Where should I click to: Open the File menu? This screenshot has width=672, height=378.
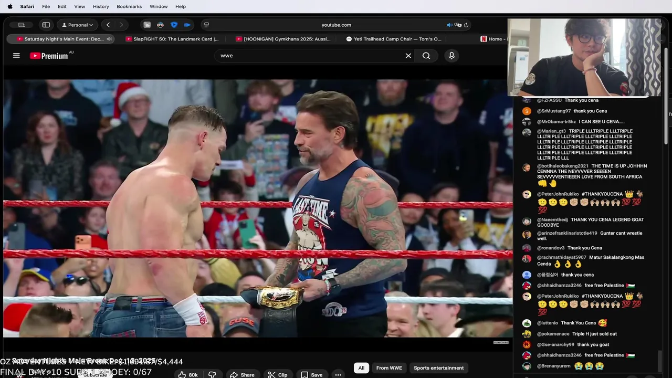46,6
